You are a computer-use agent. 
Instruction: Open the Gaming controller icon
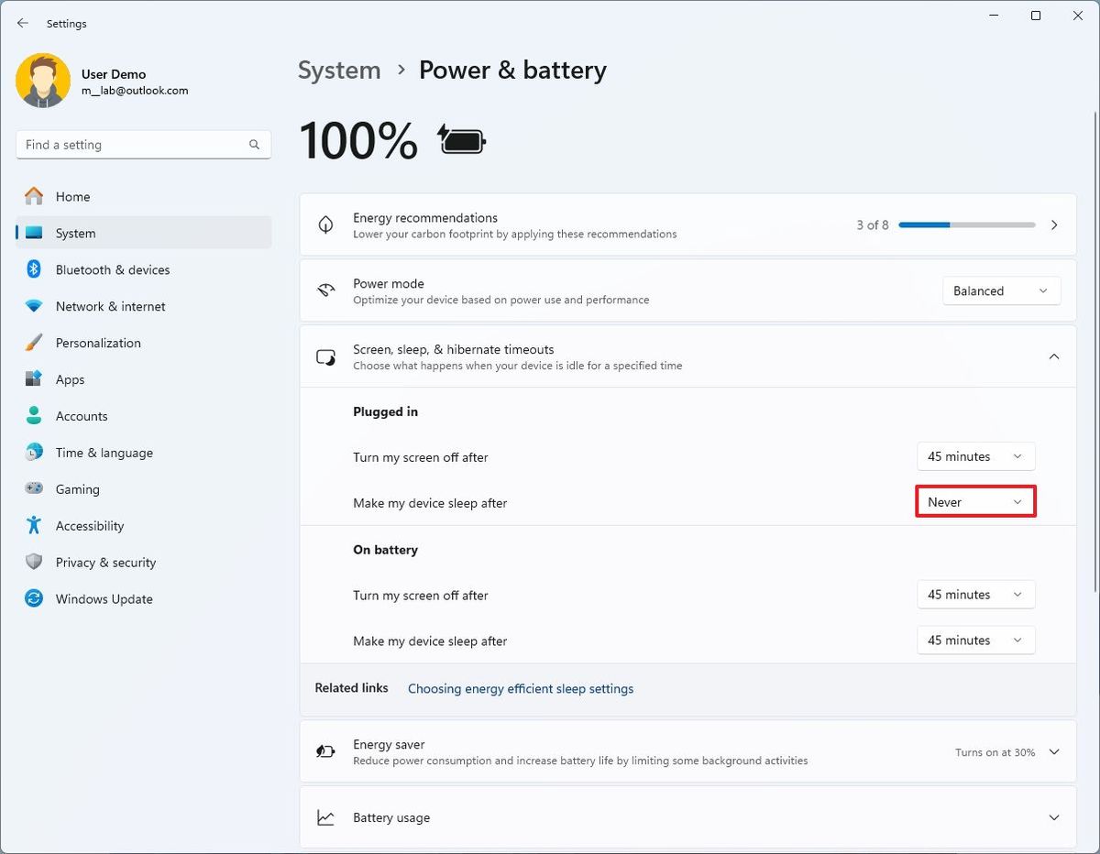34,489
